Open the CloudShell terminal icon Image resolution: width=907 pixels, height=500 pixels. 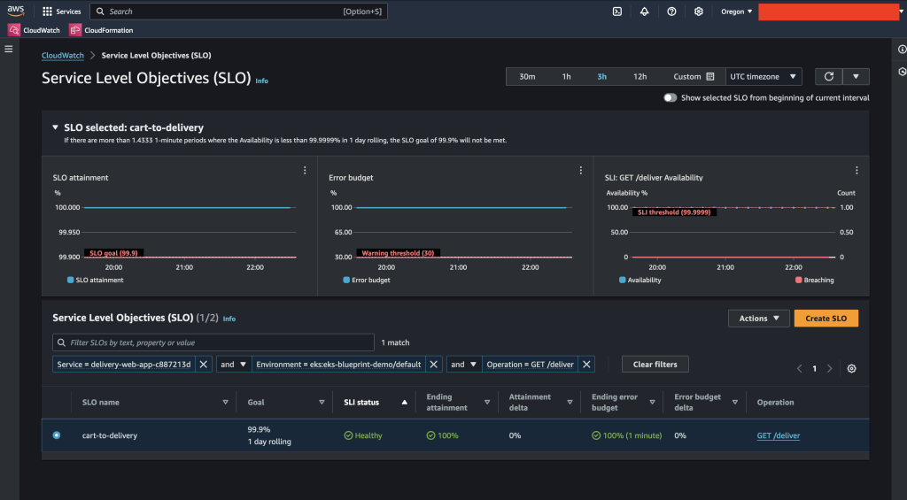pyautogui.click(x=617, y=12)
